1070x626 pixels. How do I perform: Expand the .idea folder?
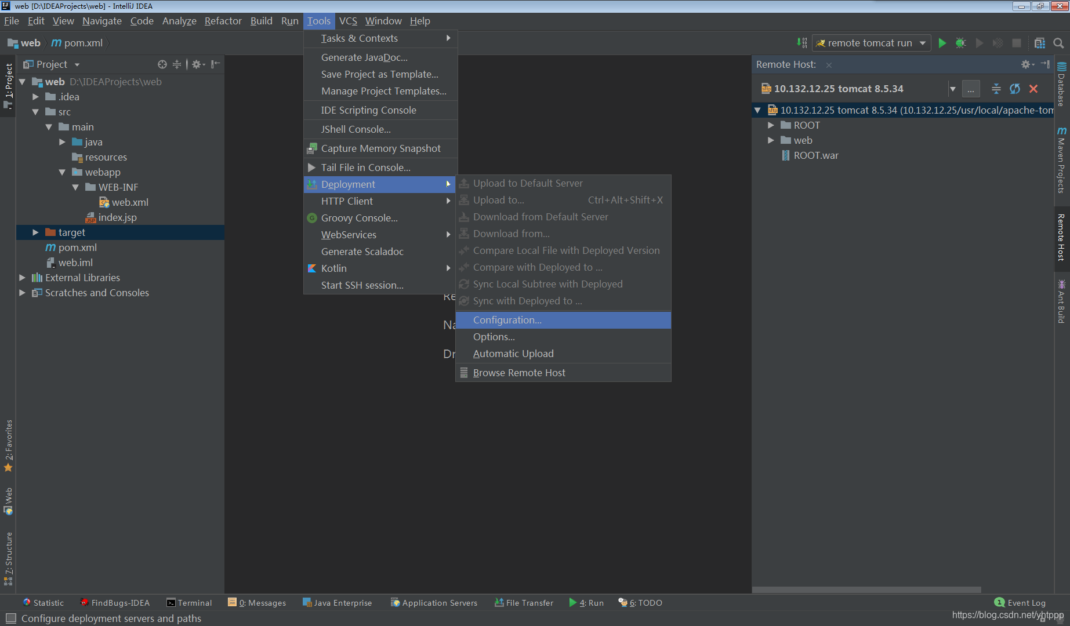click(35, 97)
